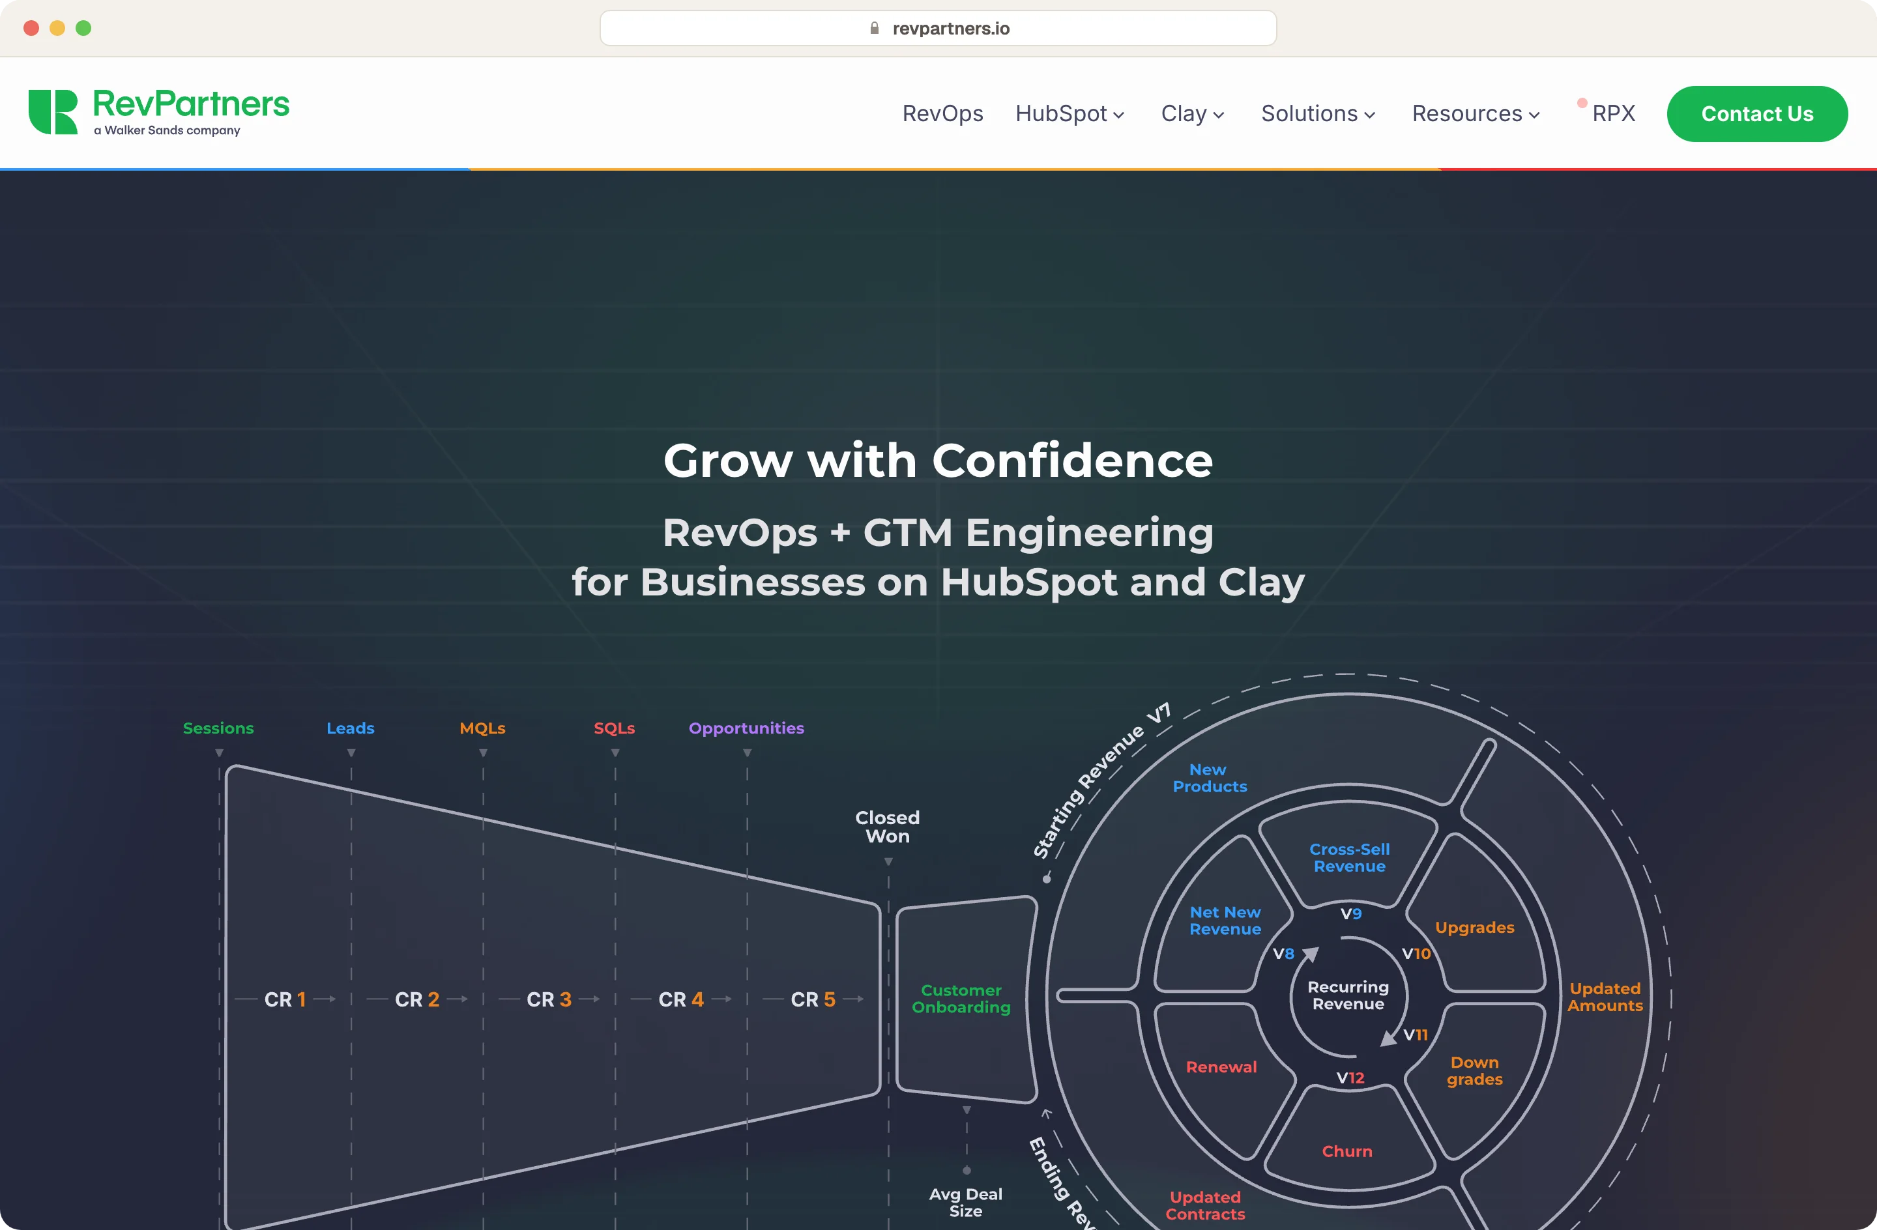Click the CR 3 conversion label

pyautogui.click(x=549, y=999)
